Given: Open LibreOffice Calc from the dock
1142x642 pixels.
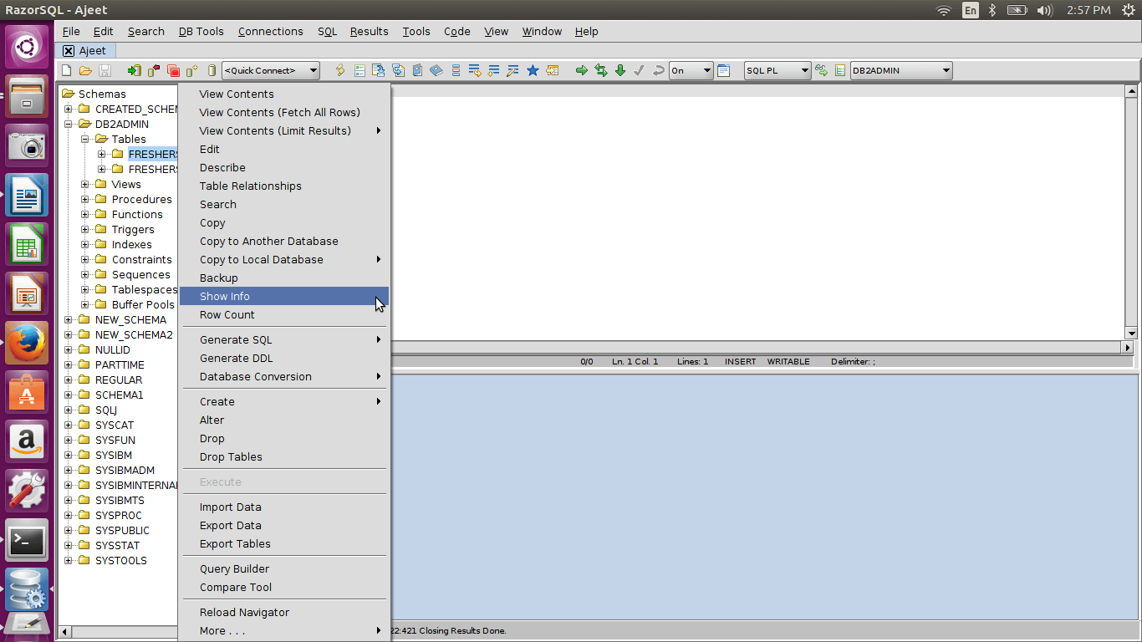Looking at the screenshot, I should click(27, 244).
